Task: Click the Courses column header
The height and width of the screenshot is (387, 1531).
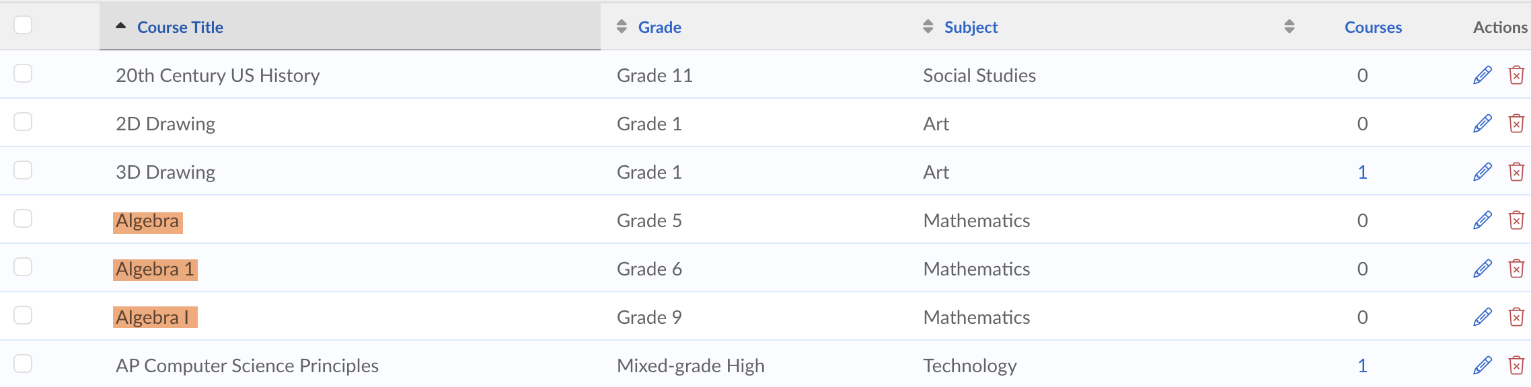Action: coord(1373,28)
